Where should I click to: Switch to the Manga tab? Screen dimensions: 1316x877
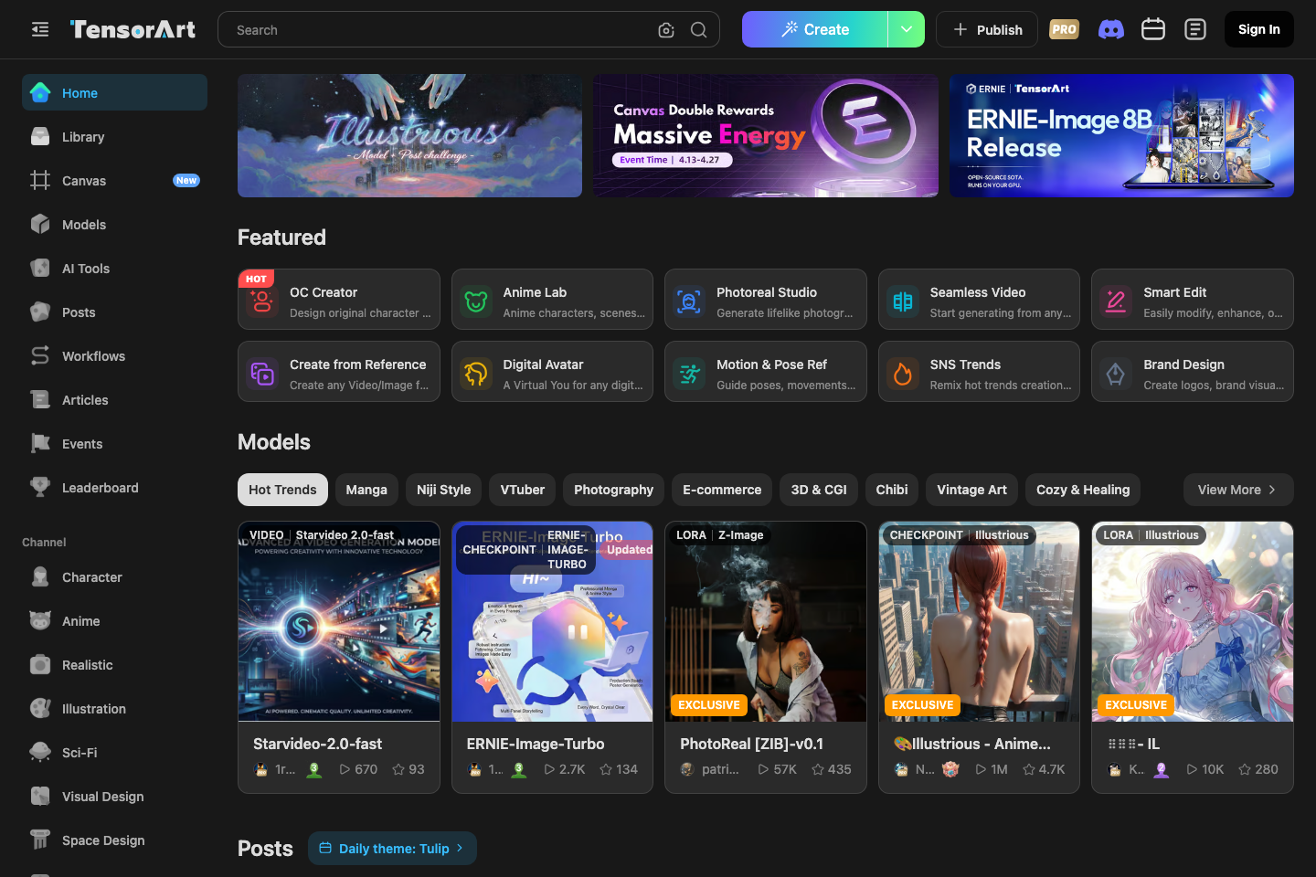pyautogui.click(x=366, y=490)
